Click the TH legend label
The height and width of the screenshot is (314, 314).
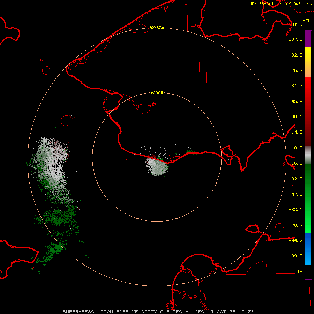300,272
